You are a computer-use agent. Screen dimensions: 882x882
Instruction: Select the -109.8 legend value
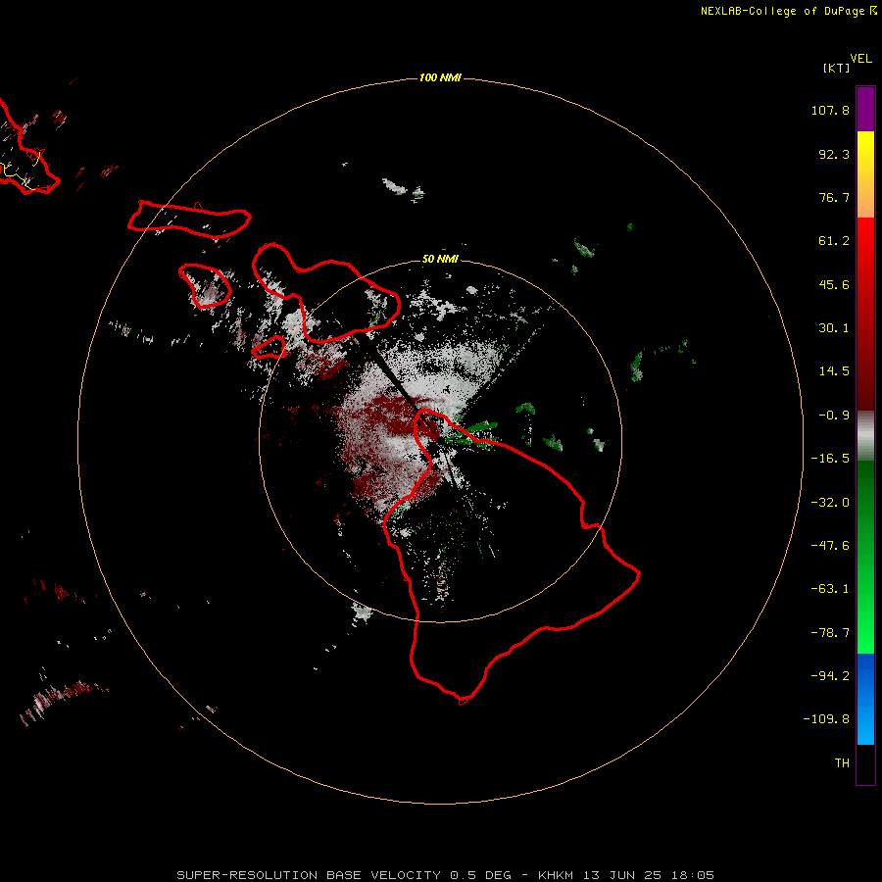pyautogui.click(x=826, y=719)
